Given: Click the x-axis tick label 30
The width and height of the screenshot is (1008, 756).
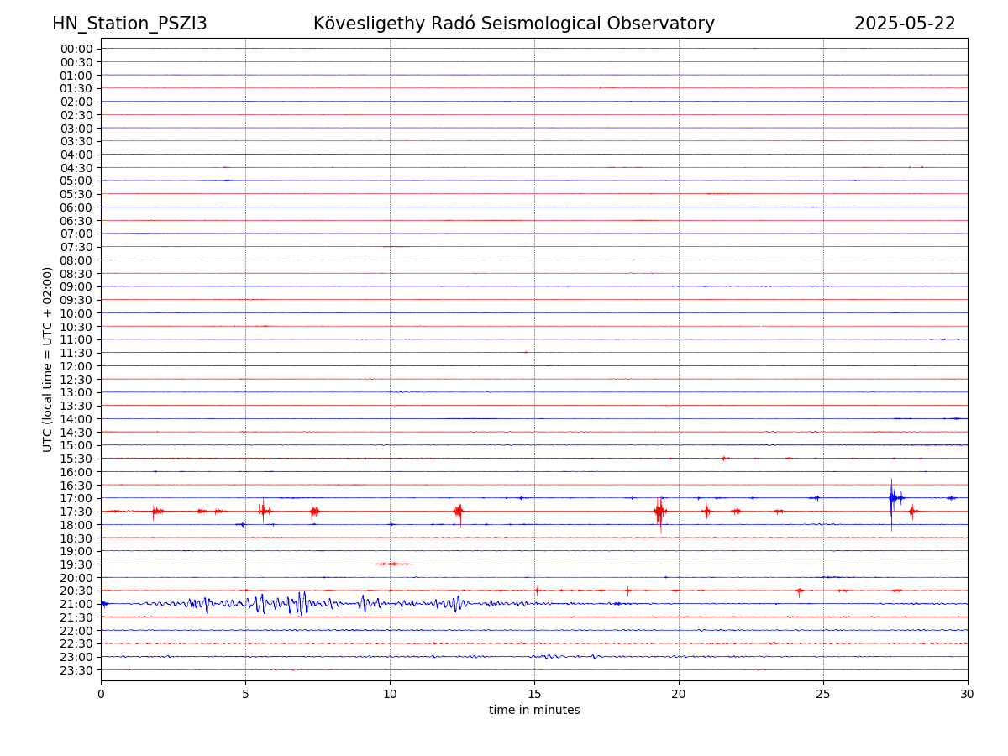Looking at the screenshot, I should pyautogui.click(x=968, y=694).
